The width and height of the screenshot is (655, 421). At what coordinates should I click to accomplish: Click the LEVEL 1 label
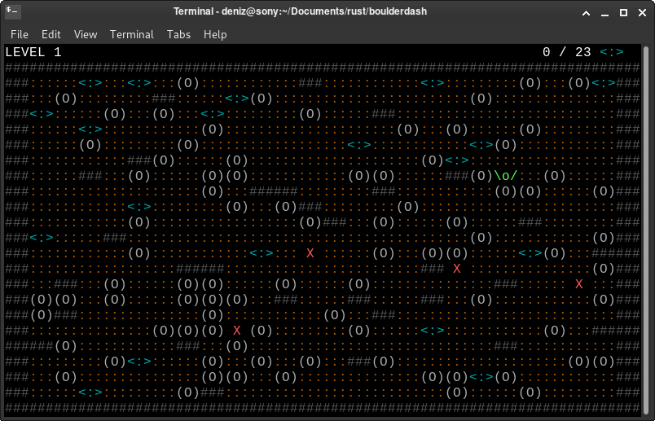click(33, 52)
